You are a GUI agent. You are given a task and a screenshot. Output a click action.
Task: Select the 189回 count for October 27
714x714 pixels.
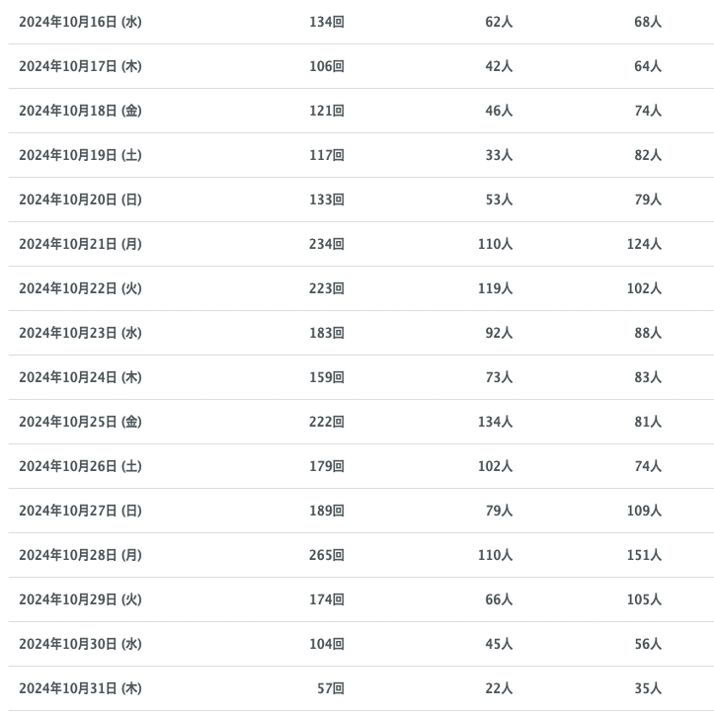pyautogui.click(x=326, y=511)
